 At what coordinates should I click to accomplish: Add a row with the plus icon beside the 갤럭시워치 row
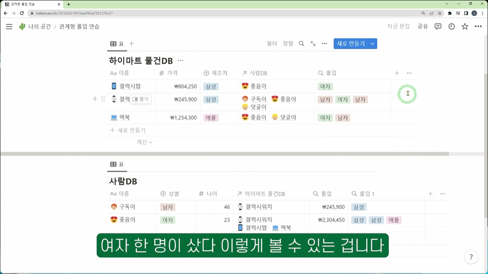95,99
